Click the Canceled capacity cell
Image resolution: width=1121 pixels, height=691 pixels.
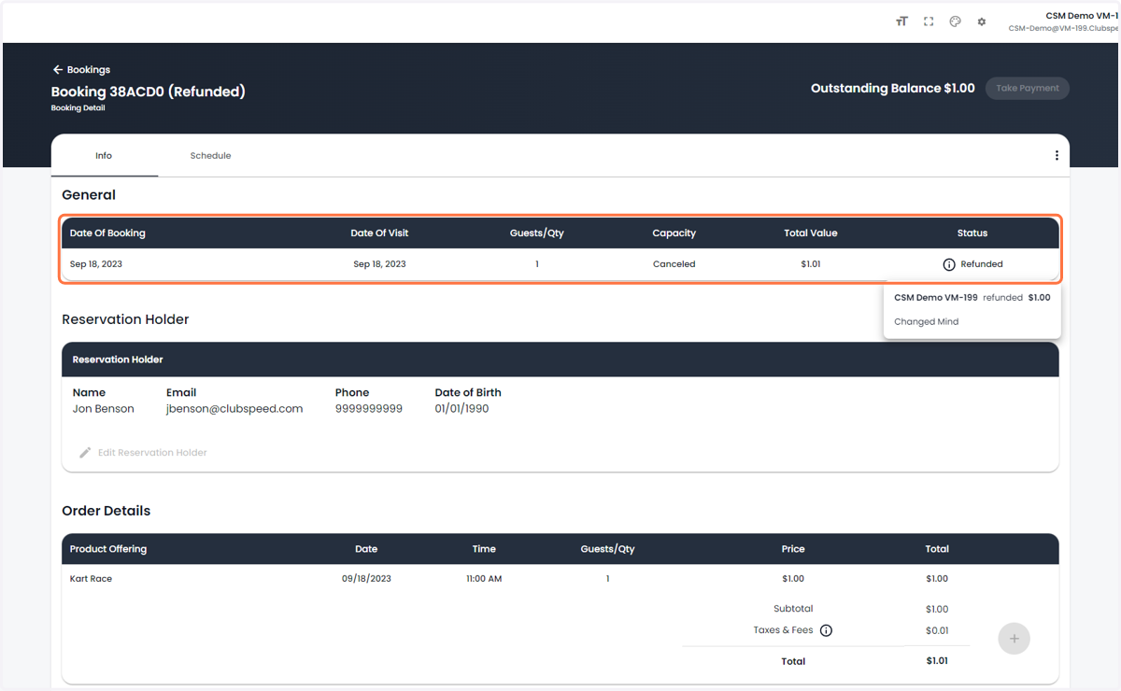tap(674, 264)
